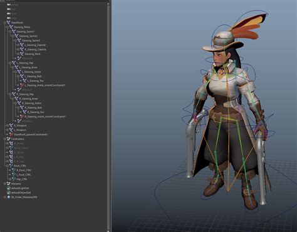Screen dimensions: 297x232
Task: Click the R_Slaverig_Hip joint icon
Action: point(14,94)
